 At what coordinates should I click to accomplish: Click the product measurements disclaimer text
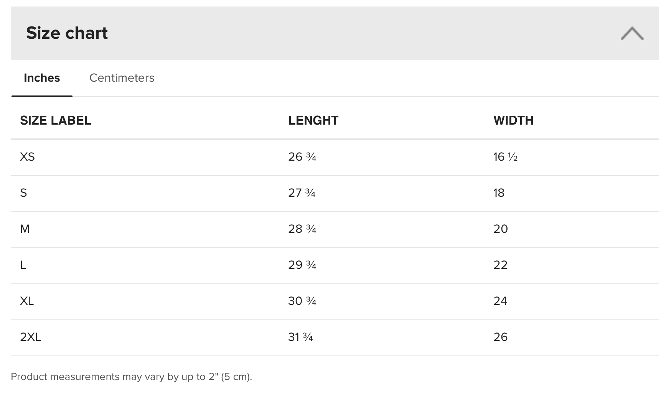(x=131, y=377)
